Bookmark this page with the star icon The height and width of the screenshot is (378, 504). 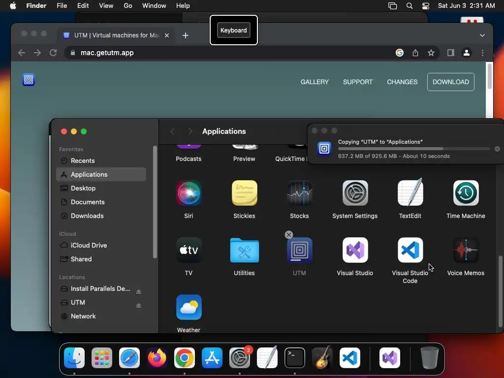coord(431,53)
